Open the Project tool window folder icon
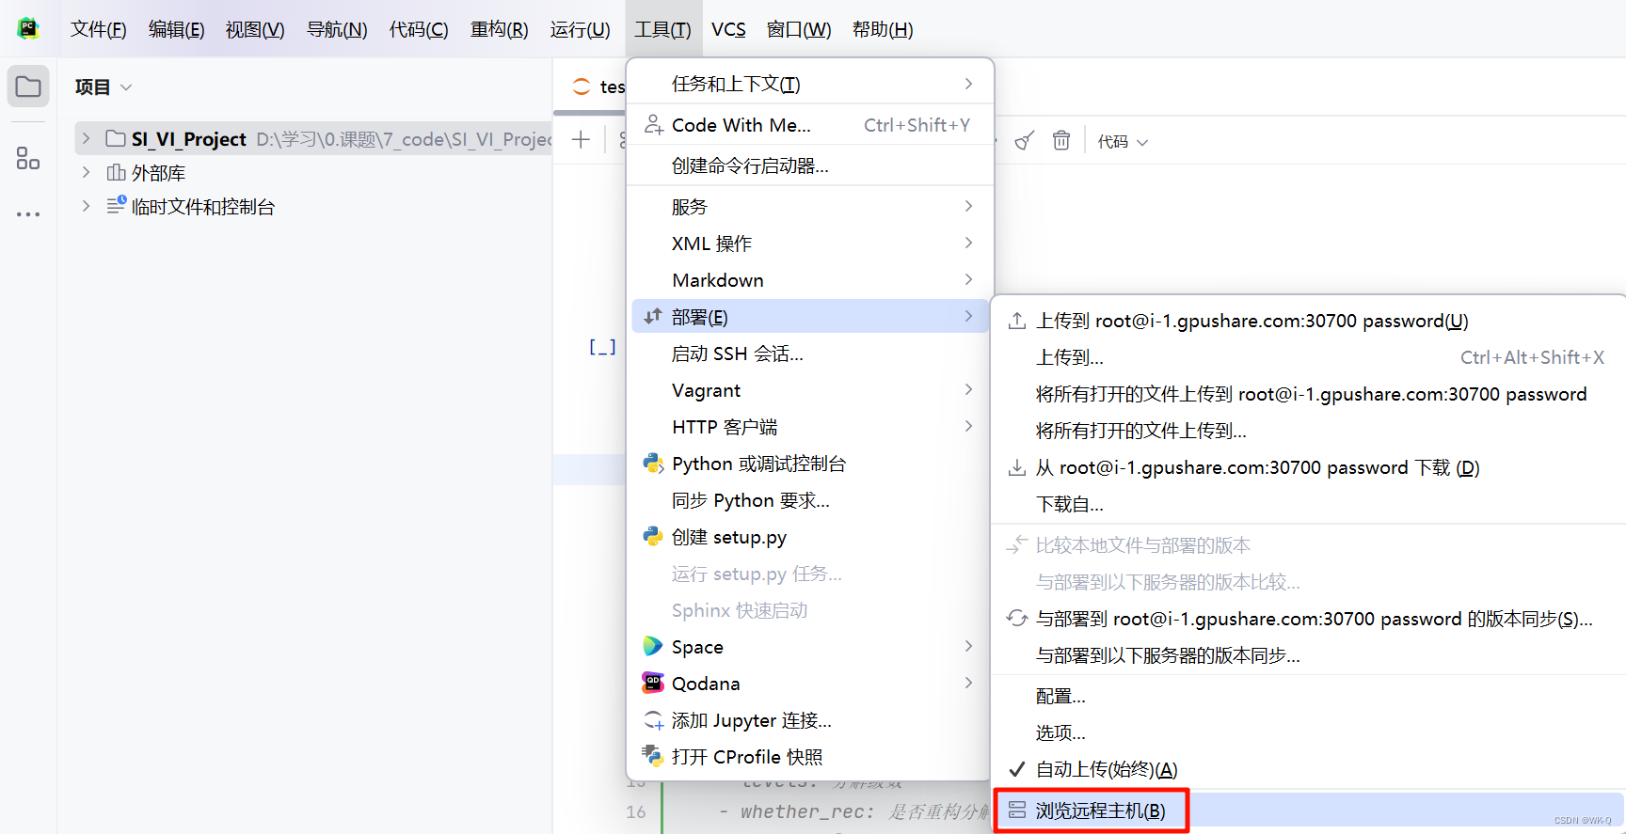The height and width of the screenshot is (834, 1626). click(x=28, y=87)
